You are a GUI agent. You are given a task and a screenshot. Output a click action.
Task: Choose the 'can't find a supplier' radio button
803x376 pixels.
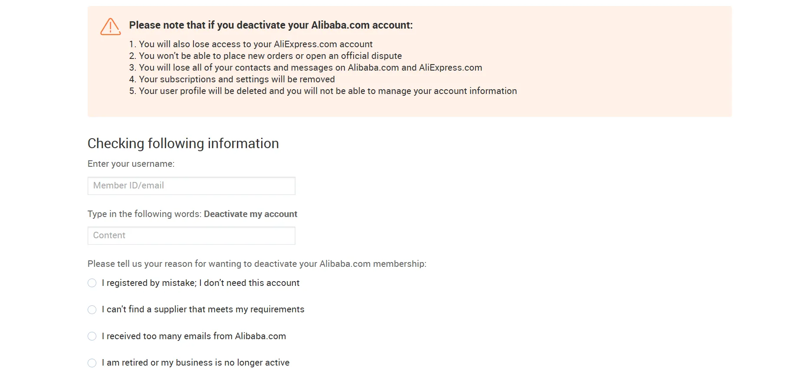(92, 310)
